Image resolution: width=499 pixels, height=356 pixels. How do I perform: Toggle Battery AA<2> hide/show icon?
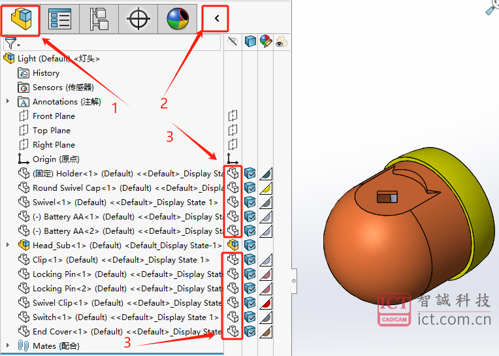click(233, 231)
